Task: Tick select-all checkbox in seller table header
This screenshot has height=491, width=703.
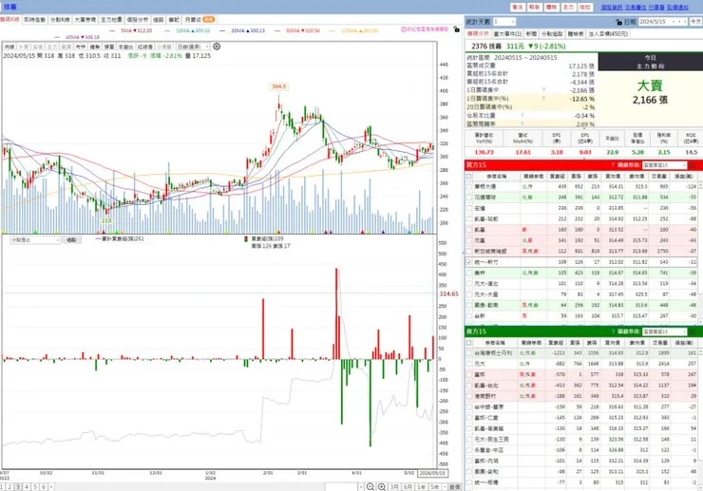Action: tap(469, 343)
